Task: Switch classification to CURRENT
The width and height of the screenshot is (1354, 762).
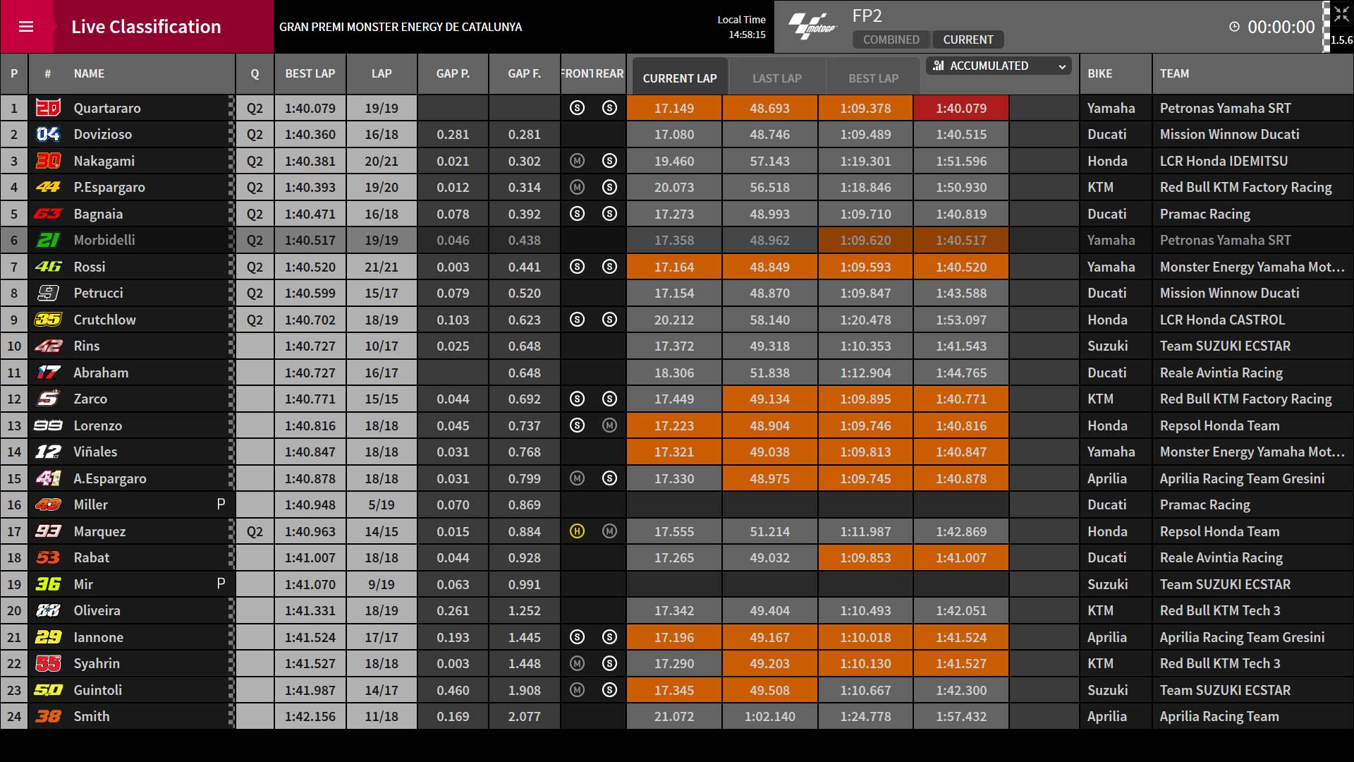Action: tap(968, 40)
